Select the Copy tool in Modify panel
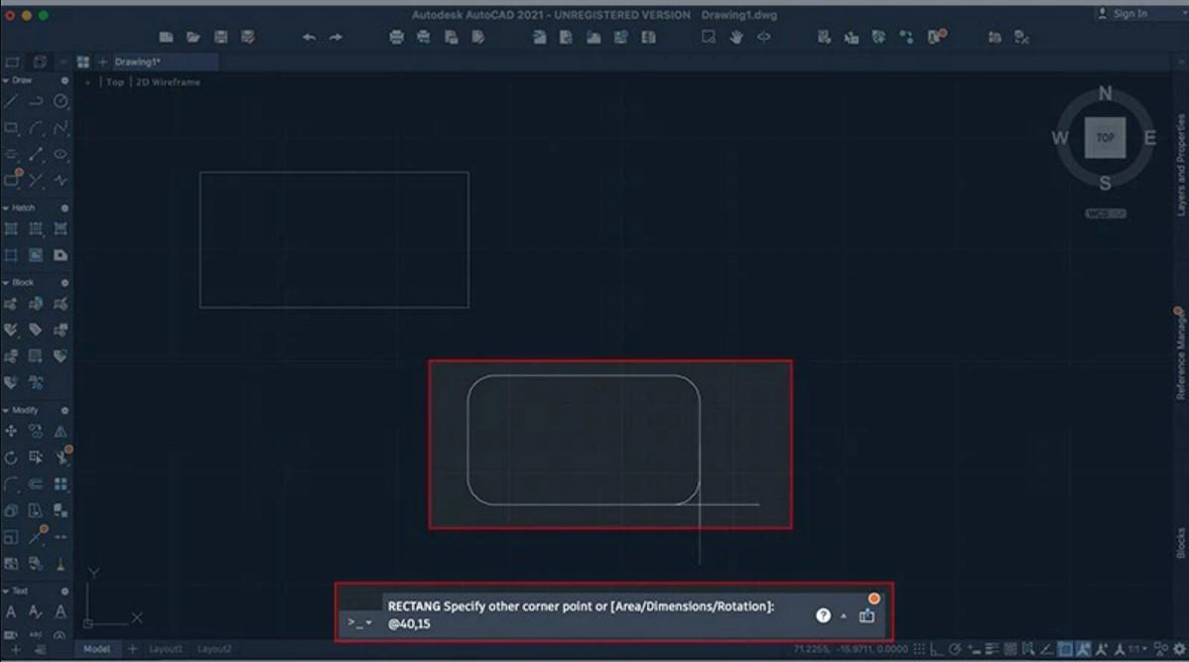This screenshot has height=662, width=1189. 36,432
